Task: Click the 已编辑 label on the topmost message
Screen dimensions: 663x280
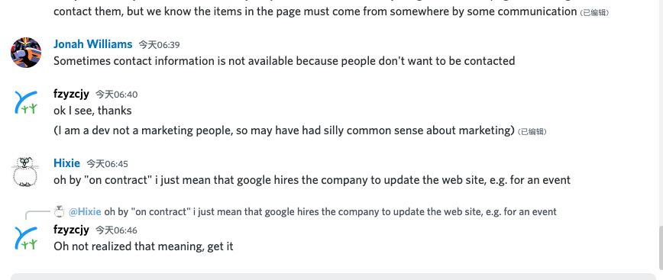Action: pos(594,13)
